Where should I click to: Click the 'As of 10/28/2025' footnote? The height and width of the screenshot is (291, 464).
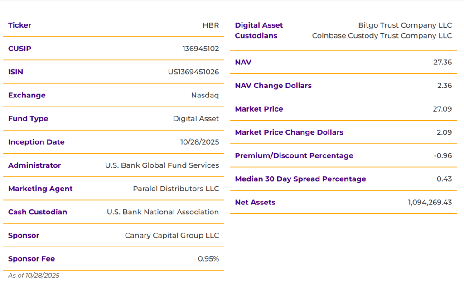click(x=34, y=276)
